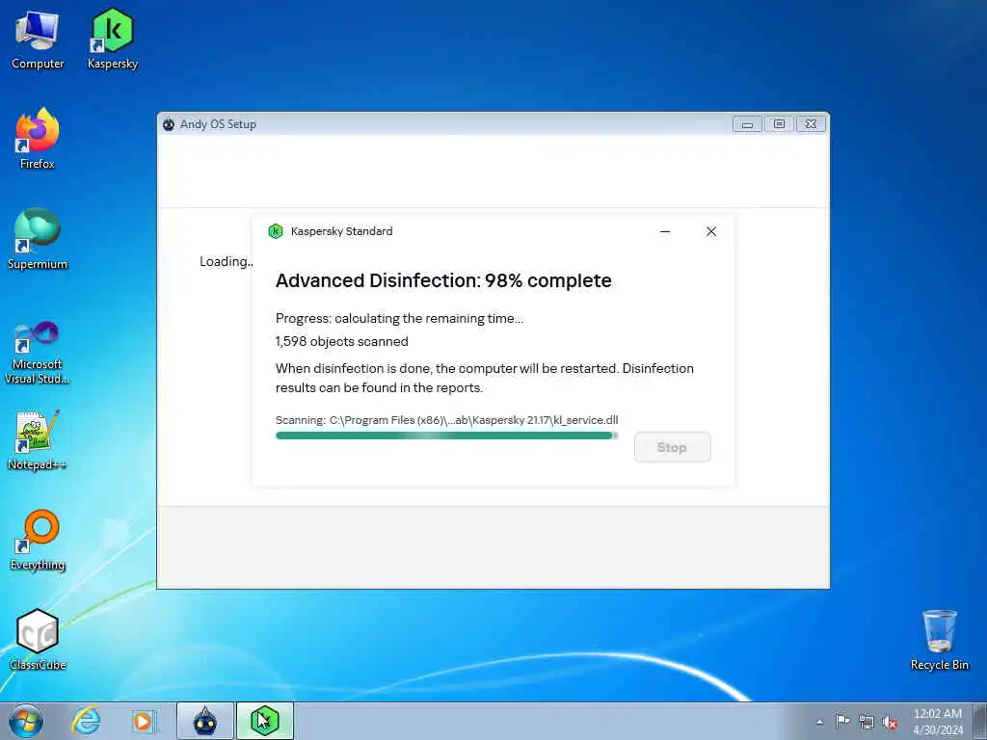Screen dimensions: 987x740
Task: Click the 'Advanced Disinfection: 98% complete' heading
Action: click(443, 280)
